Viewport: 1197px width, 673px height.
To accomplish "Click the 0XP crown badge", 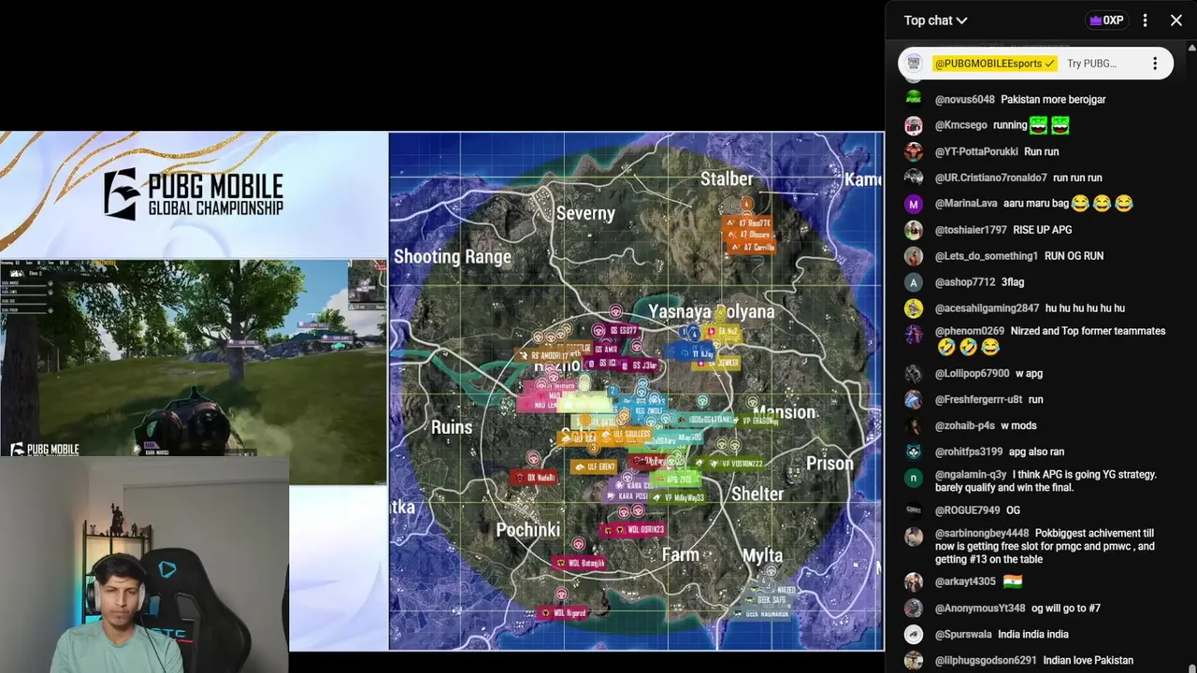I will click(1106, 21).
